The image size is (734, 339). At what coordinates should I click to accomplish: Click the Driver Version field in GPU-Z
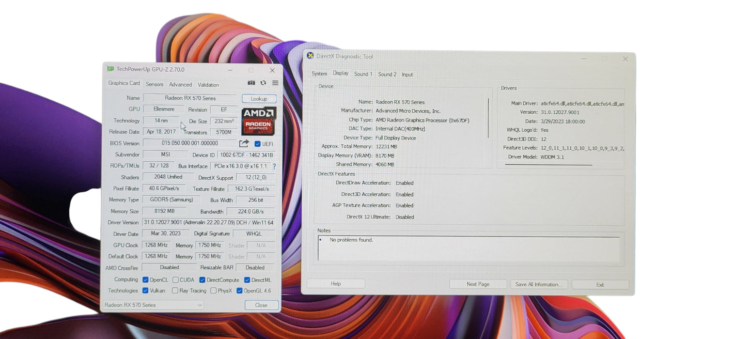coord(208,223)
